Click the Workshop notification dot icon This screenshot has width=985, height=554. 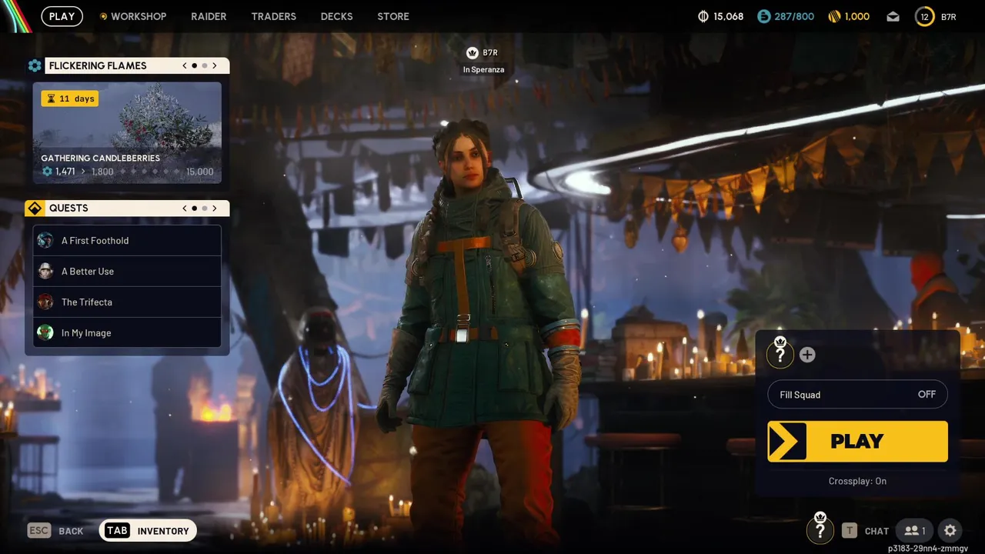tap(104, 16)
